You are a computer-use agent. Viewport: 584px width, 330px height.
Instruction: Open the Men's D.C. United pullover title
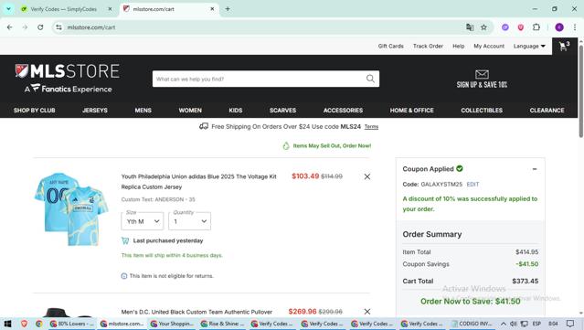pyautogui.click(x=196, y=312)
